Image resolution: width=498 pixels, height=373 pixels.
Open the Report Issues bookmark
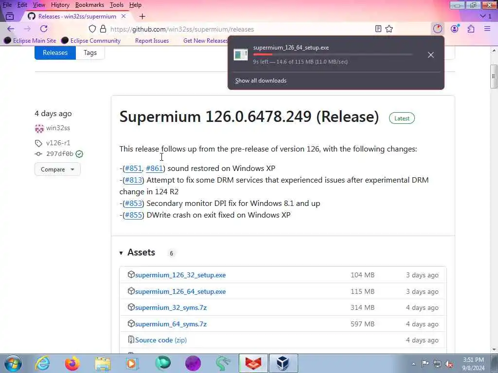(152, 41)
